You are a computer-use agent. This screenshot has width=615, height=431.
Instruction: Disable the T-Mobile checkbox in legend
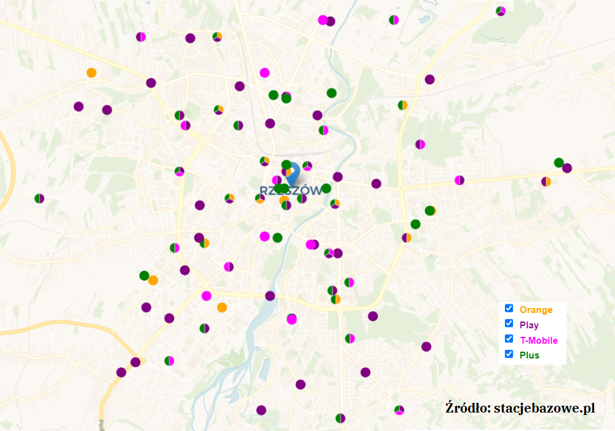click(x=509, y=339)
